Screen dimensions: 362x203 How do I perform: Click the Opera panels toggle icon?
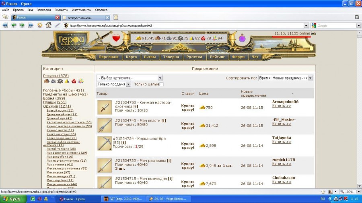click(5, 17)
